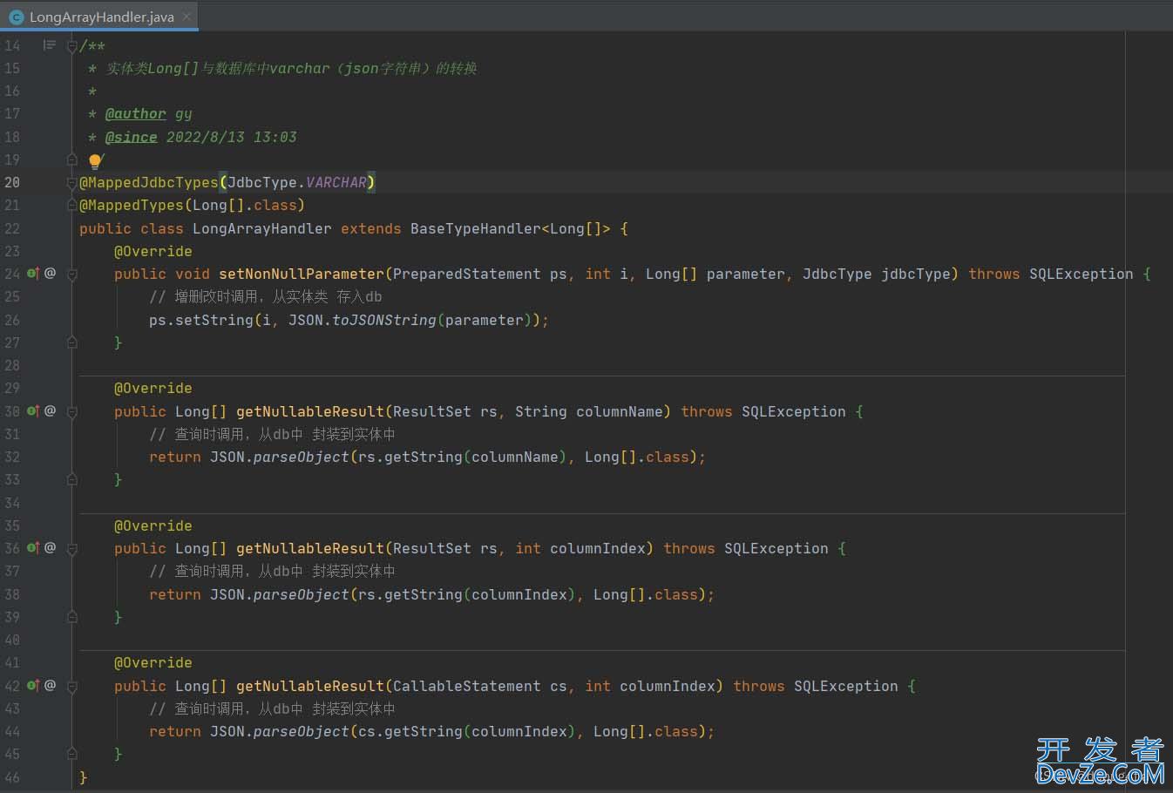Image resolution: width=1173 pixels, height=793 pixels.
Task: Collapse the Javadoc comment fold on line 14
Action: [72, 46]
